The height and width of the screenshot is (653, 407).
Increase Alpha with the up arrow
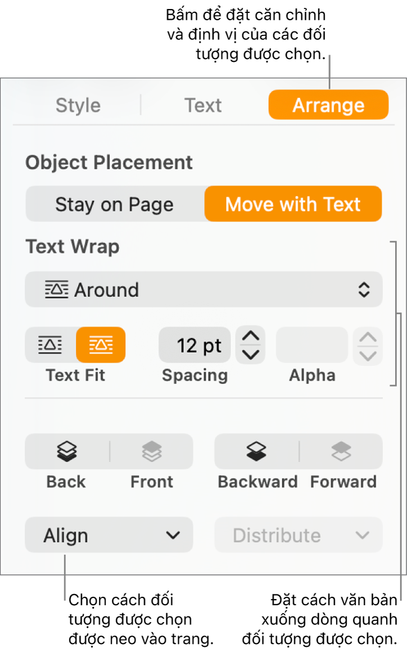368,337
